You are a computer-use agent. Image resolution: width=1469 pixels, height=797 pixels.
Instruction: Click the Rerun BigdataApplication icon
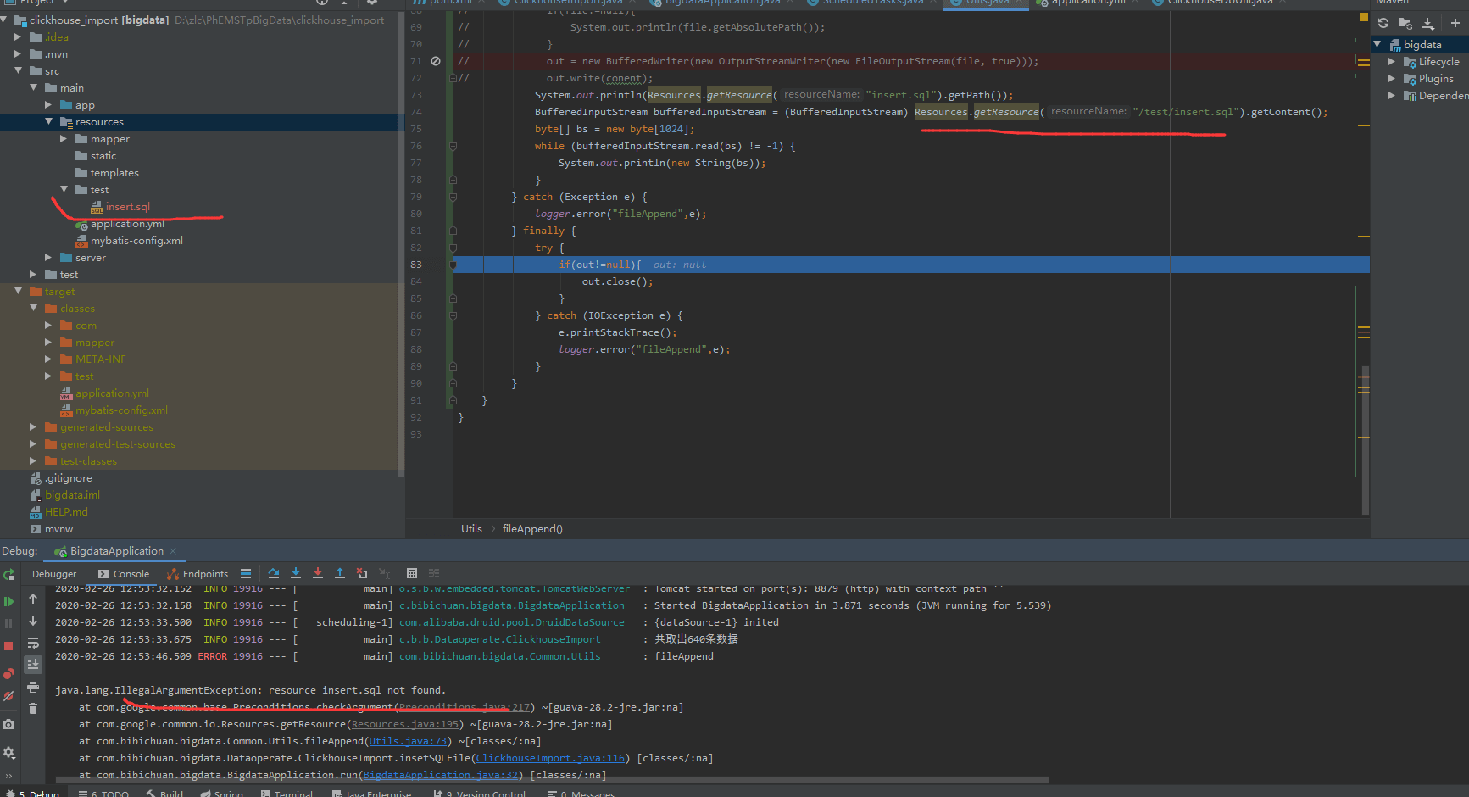click(x=8, y=575)
